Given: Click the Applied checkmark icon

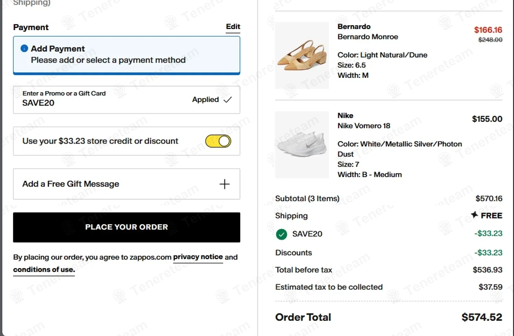Looking at the screenshot, I should click(x=228, y=100).
